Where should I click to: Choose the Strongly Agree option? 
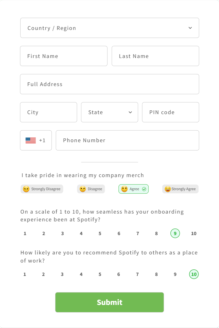[180, 189]
